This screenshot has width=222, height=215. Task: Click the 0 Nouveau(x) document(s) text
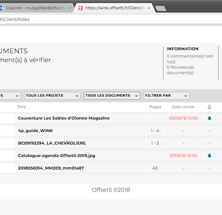click(x=180, y=70)
